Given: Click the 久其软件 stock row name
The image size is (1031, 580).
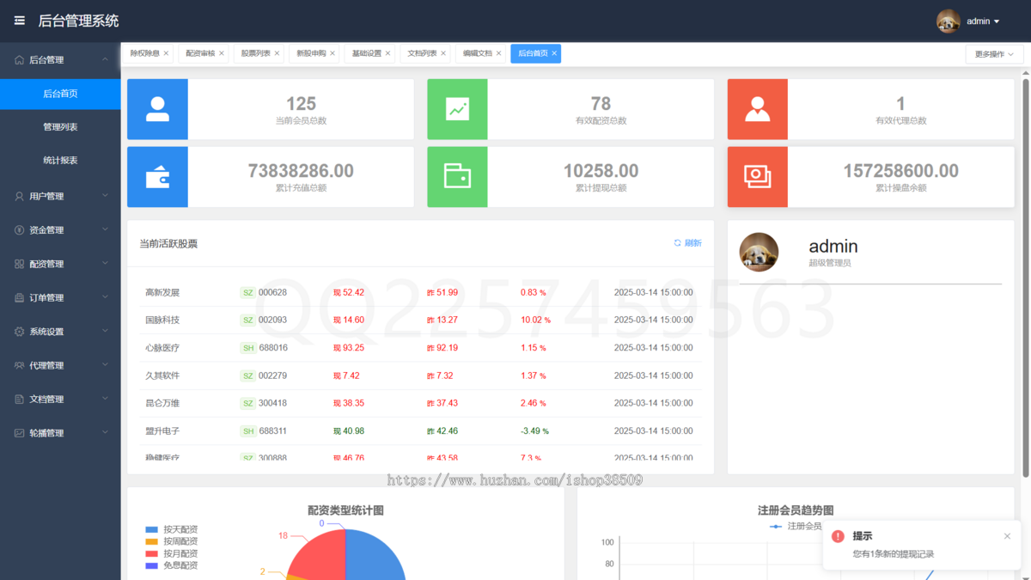Looking at the screenshot, I should tap(162, 375).
